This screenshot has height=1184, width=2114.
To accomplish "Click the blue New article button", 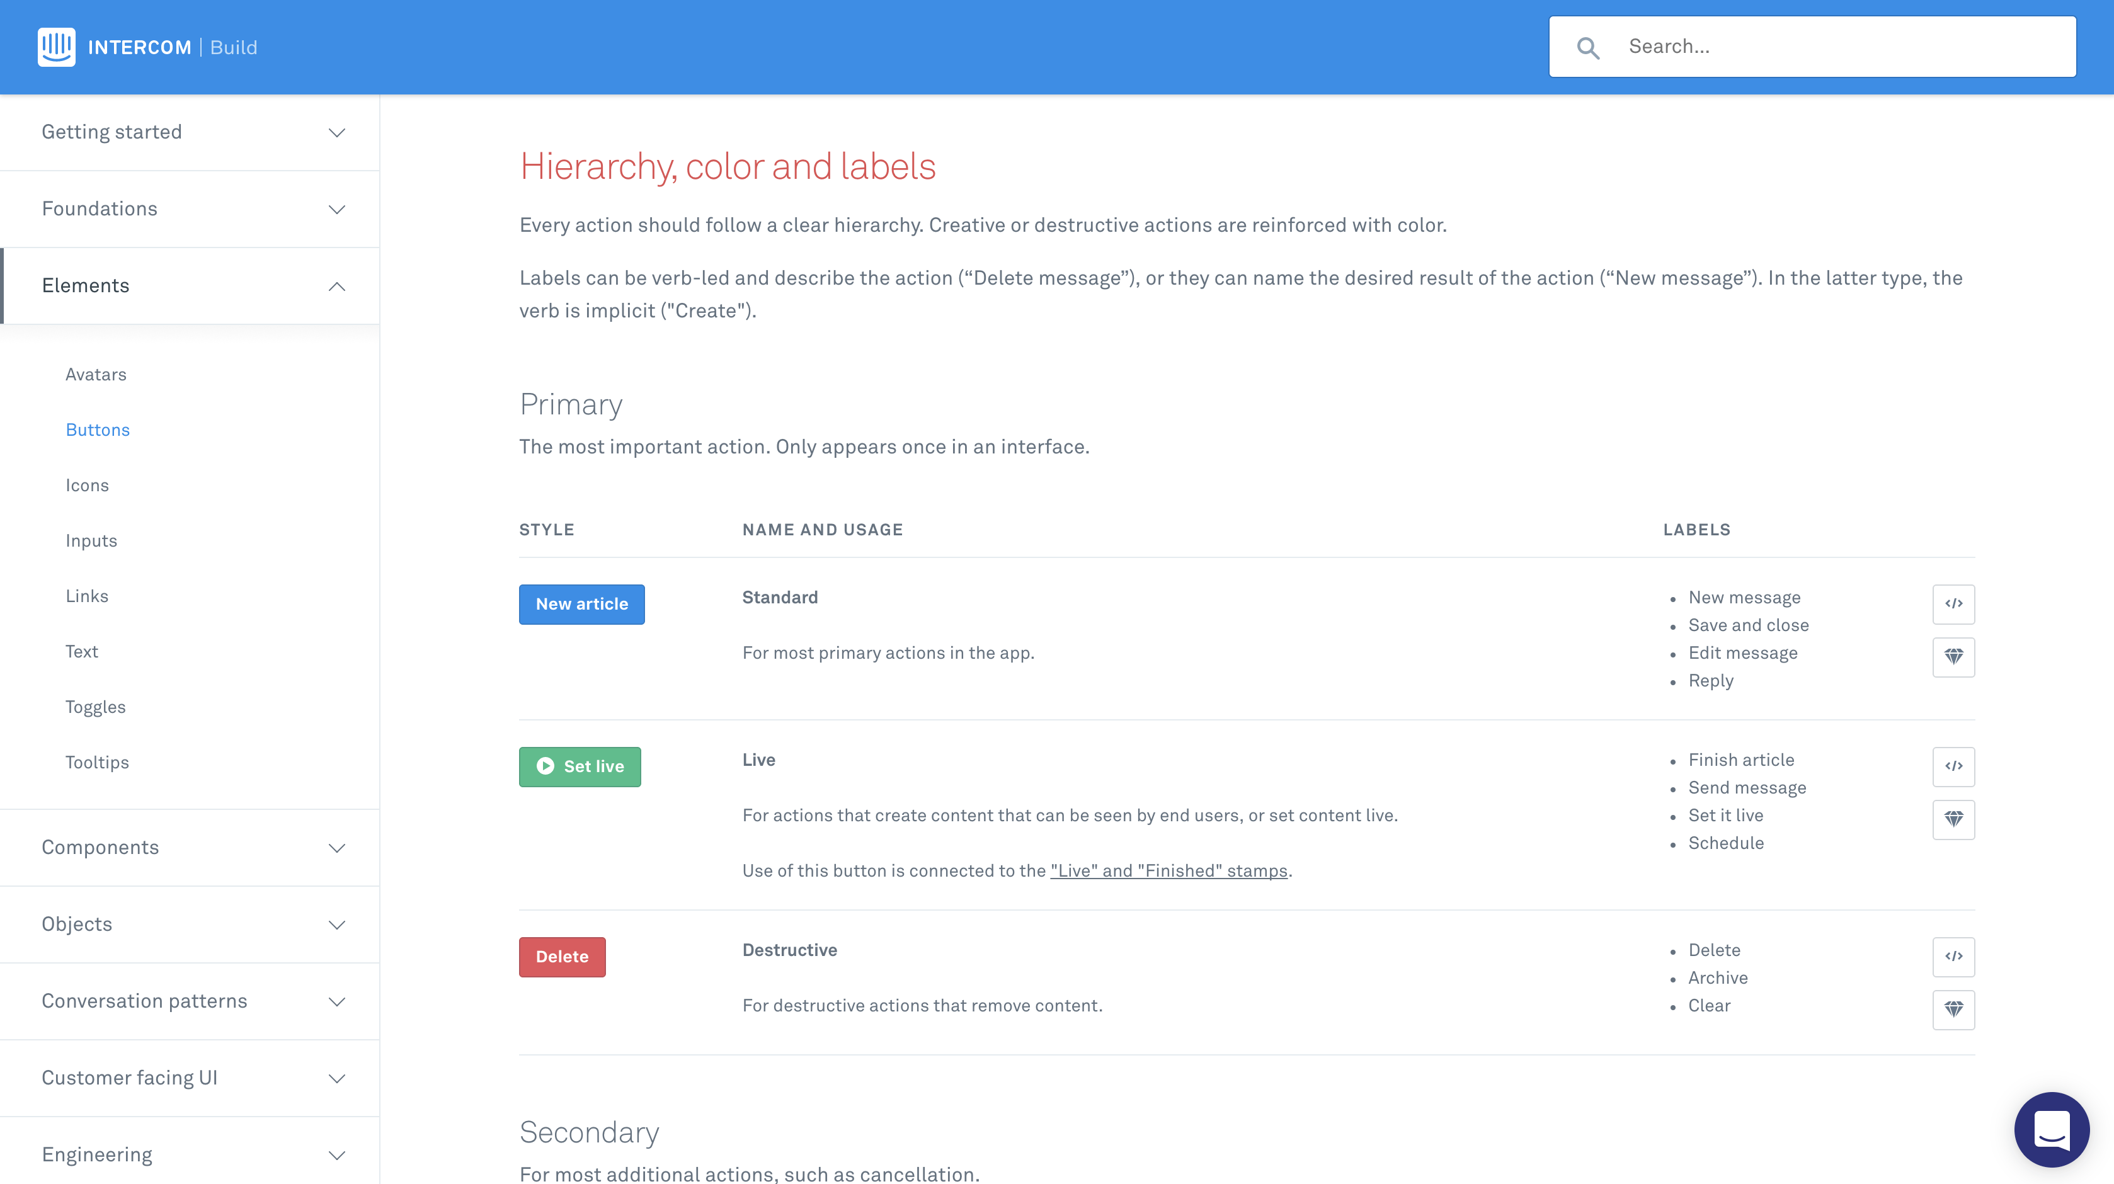I will 581,604.
